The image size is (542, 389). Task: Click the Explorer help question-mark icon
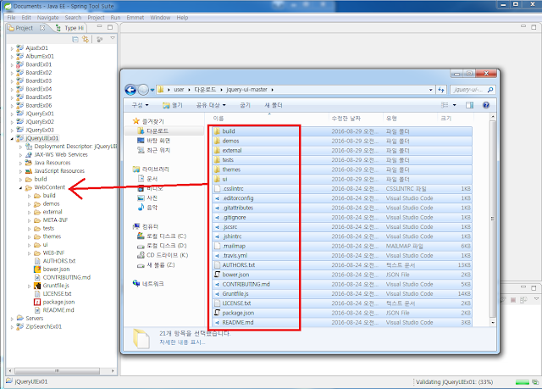click(486, 105)
